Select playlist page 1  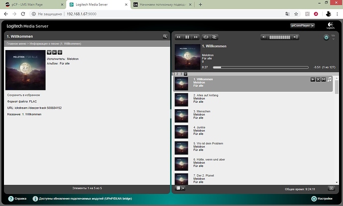click(x=173, y=74)
